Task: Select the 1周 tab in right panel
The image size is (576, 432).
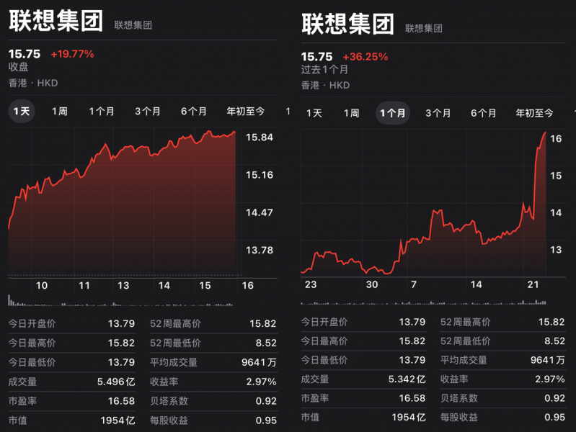Action: tap(351, 113)
